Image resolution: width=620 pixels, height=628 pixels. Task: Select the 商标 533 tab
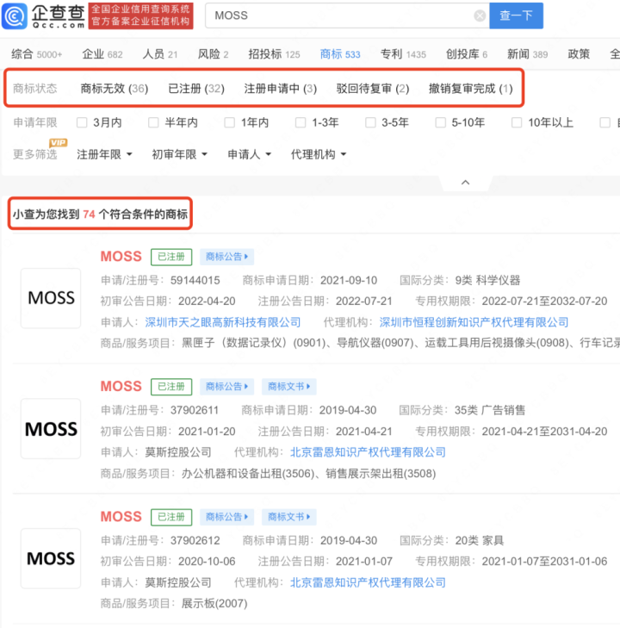tap(340, 54)
